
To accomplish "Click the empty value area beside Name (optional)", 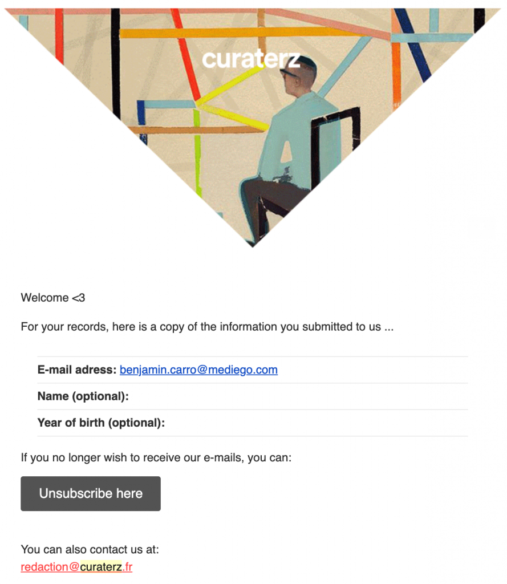I will [297, 396].
